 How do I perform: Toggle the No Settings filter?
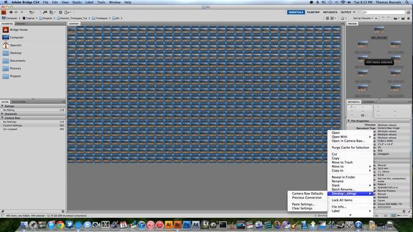click(33, 122)
